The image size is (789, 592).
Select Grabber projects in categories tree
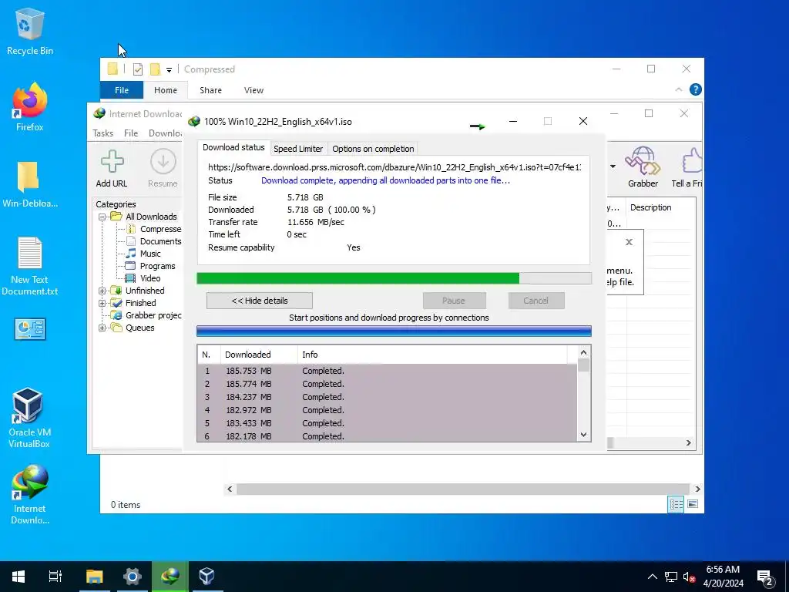click(153, 315)
